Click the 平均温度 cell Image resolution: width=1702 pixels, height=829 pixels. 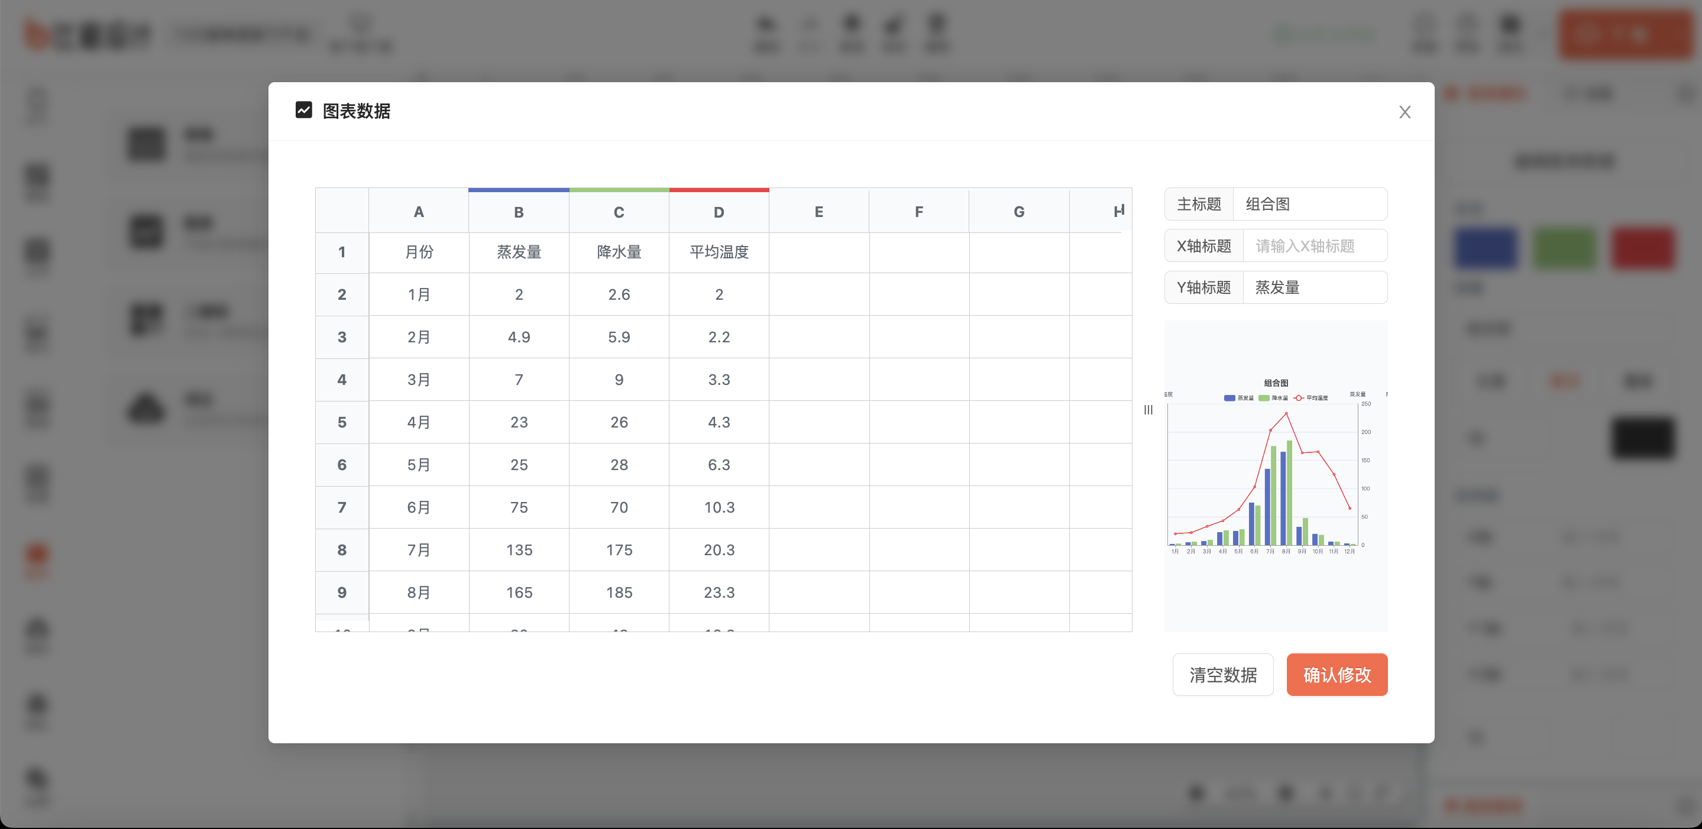point(719,252)
